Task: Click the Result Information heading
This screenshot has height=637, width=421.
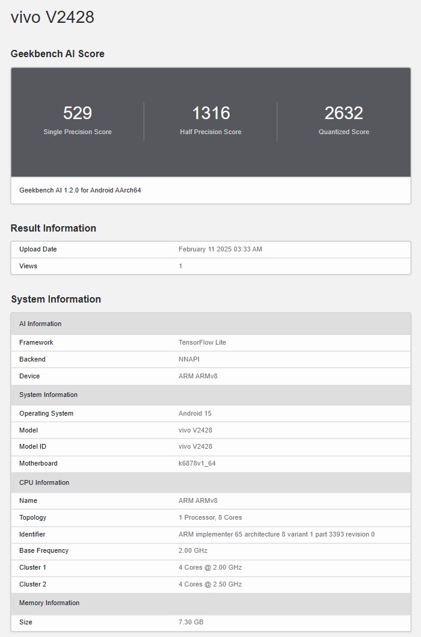Action: click(53, 228)
